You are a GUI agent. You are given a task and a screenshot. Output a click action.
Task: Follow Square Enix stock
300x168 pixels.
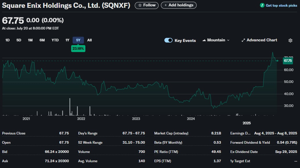tap(147, 5)
